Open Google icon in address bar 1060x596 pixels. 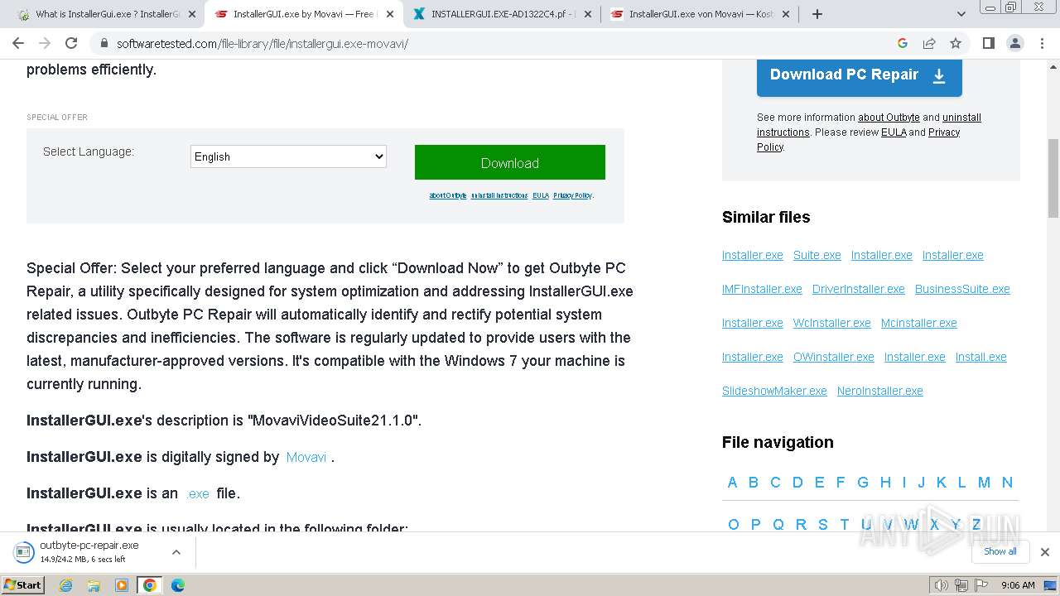[903, 43]
